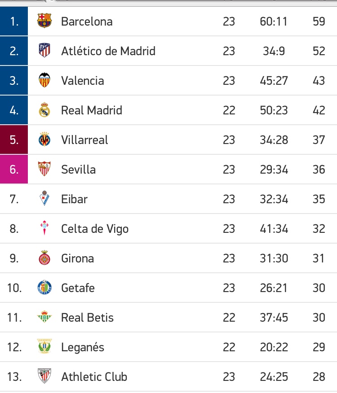Click the Girona club crest
The height and width of the screenshot is (393, 337).
(44, 258)
